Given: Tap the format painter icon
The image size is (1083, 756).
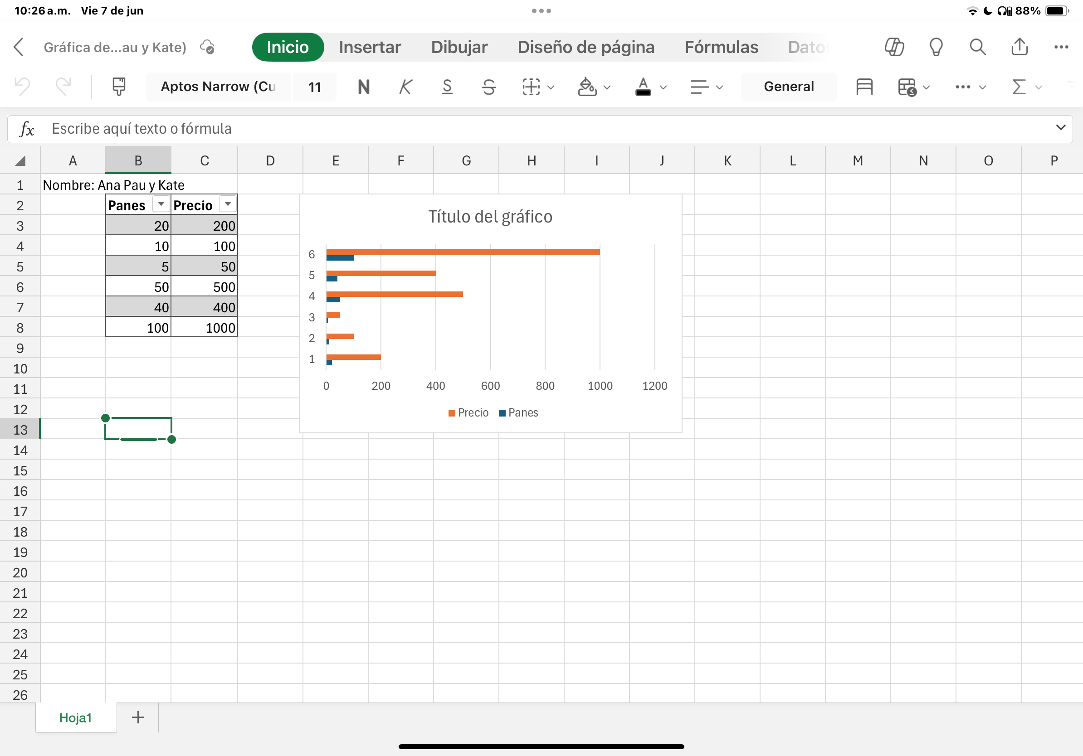Looking at the screenshot, I should [x=119, y=87].
